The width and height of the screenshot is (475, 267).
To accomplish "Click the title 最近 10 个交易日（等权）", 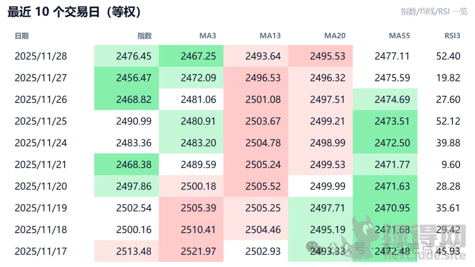I will coord(75,12).
